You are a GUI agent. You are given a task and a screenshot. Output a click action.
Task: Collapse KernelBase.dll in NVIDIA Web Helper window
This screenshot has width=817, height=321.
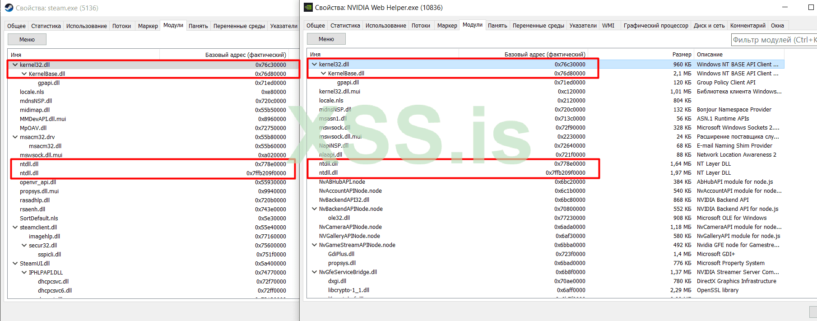323,73
